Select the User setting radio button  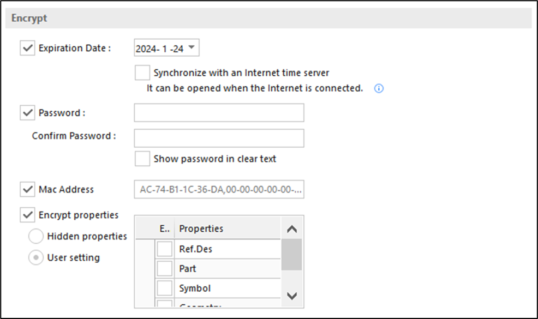pos(36,257)
